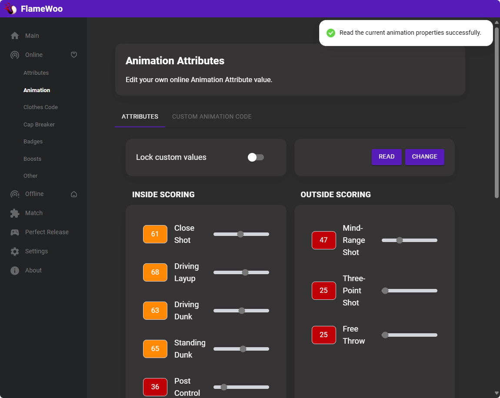Click the FlameWoo logo icon
Viewport: 500px width, 398px height.
coord(10,9)
